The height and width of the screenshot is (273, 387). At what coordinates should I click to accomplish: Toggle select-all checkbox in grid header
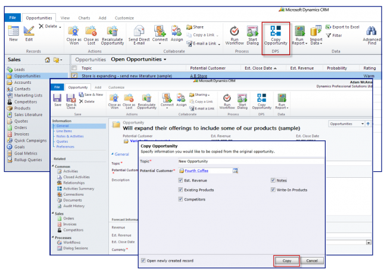tap(74, 68)
